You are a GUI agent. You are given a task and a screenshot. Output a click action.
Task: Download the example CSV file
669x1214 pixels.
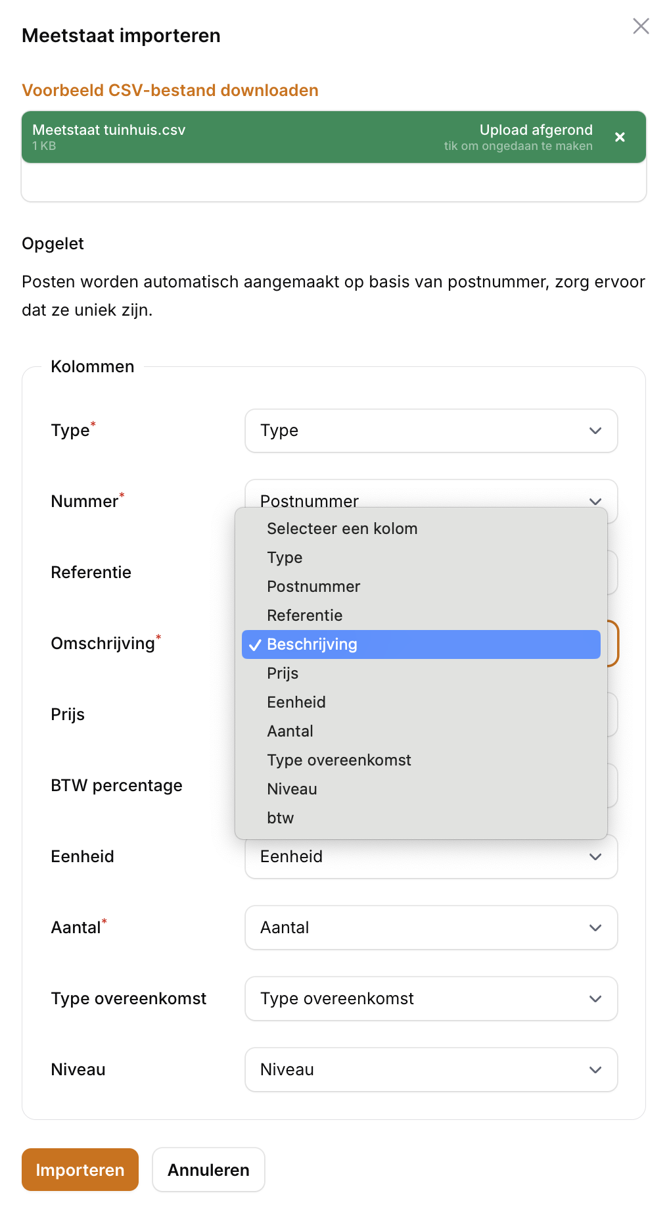click(170, 90)
